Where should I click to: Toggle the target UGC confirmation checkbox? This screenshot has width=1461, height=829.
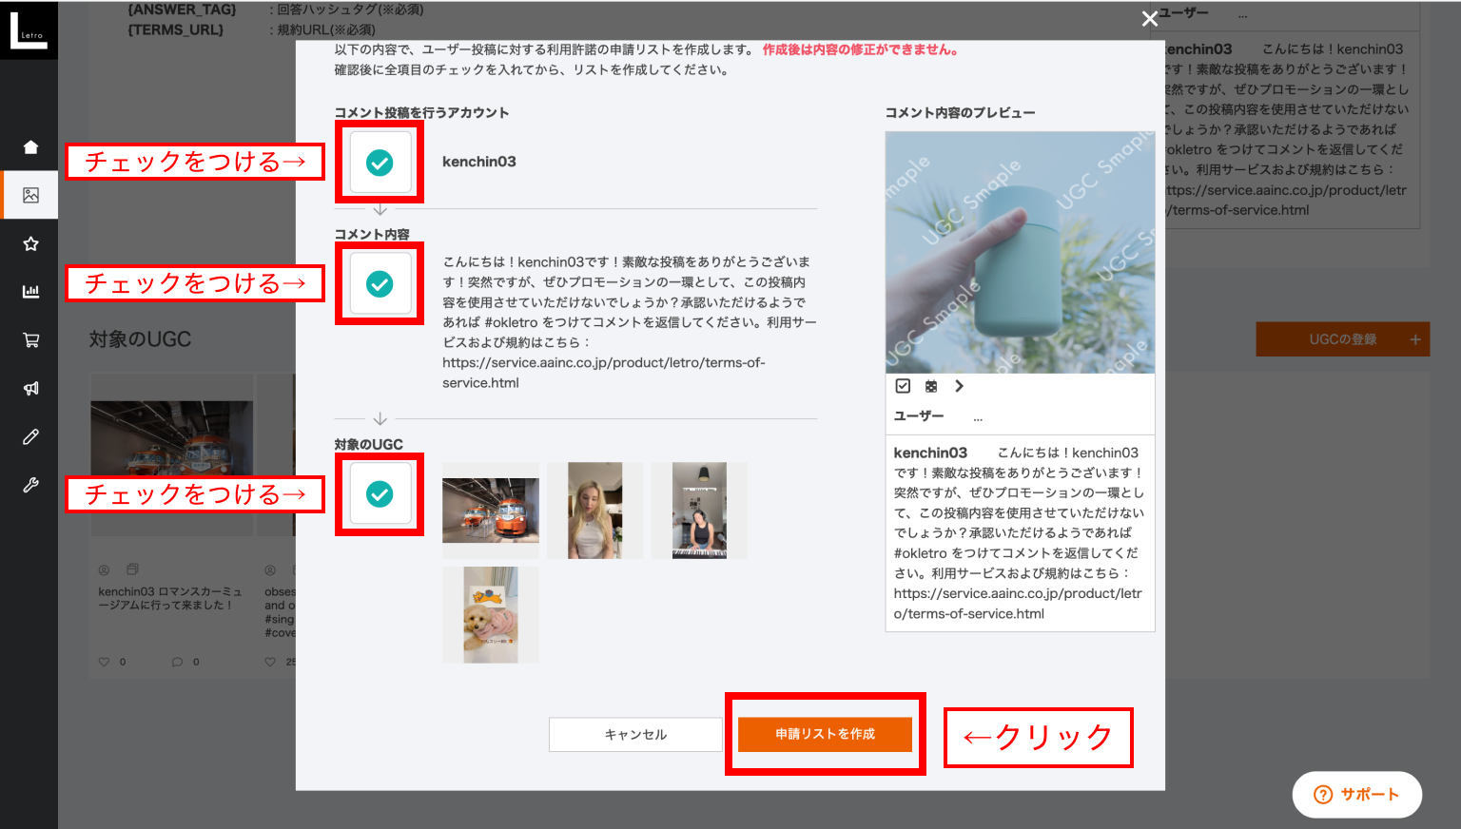tap(380, 493)
